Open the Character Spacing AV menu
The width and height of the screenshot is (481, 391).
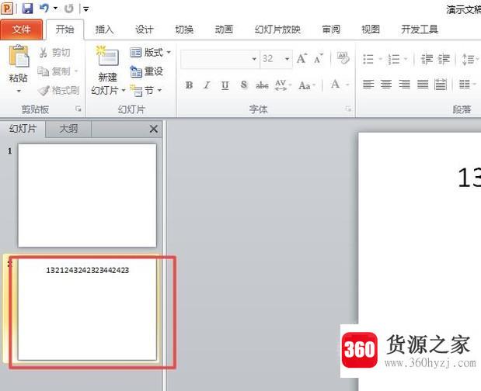(x=282, y=85)
